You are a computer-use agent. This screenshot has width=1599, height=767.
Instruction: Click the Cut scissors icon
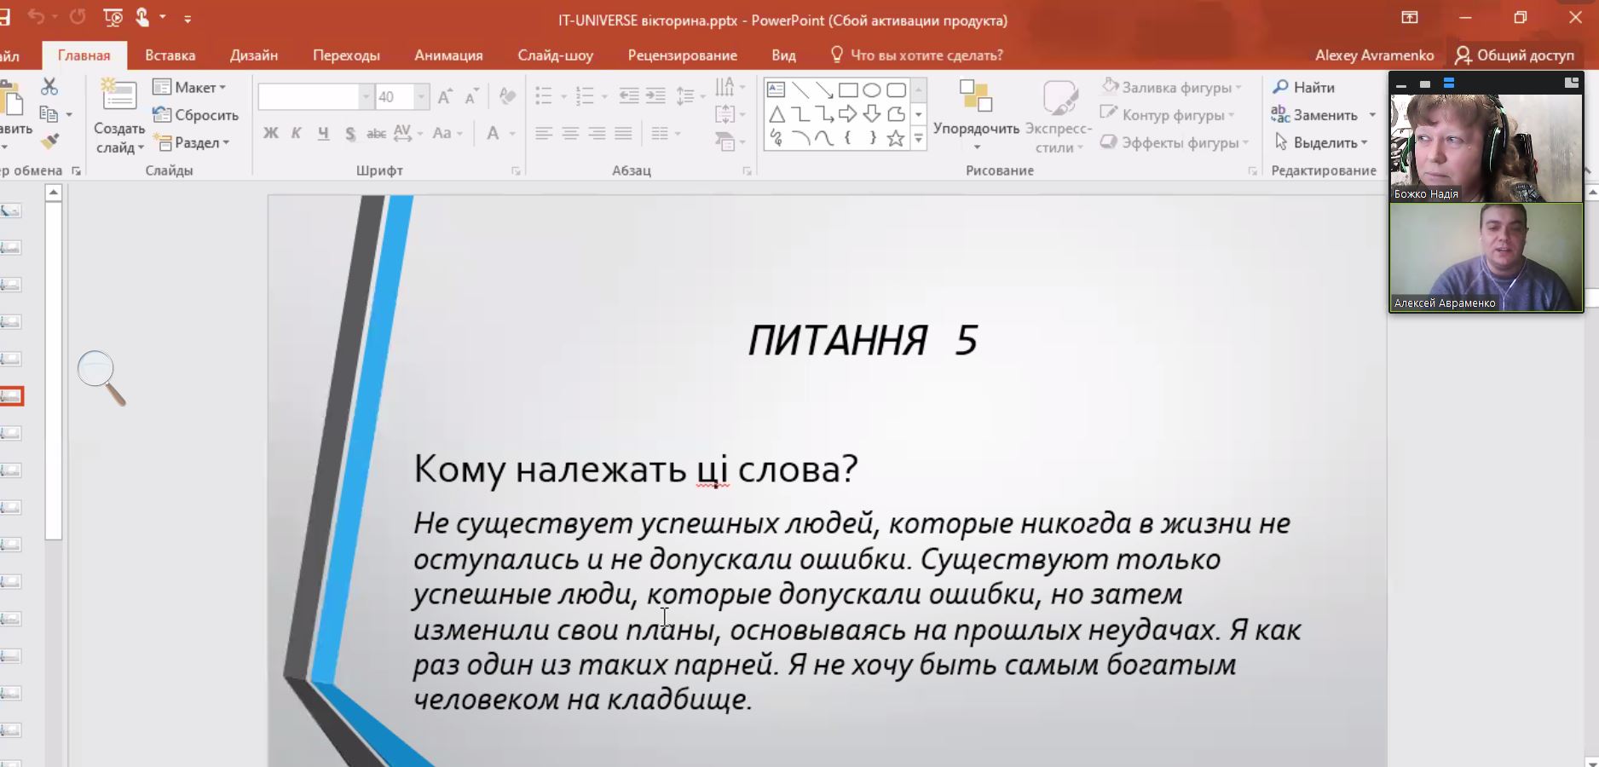coord(49,87)
